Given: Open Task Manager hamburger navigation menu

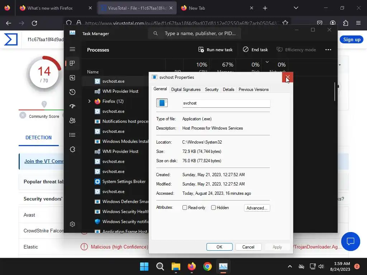Looking at the screenshot, I should click(72, 49).
